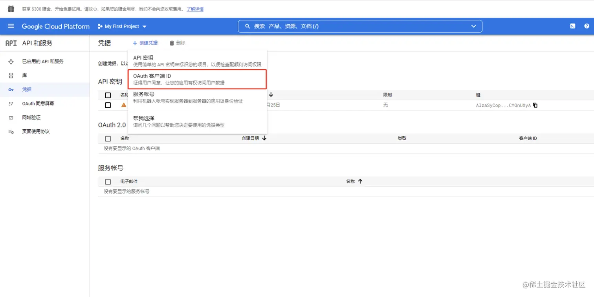Choose 帮我选择 menu option

point(197,121)
